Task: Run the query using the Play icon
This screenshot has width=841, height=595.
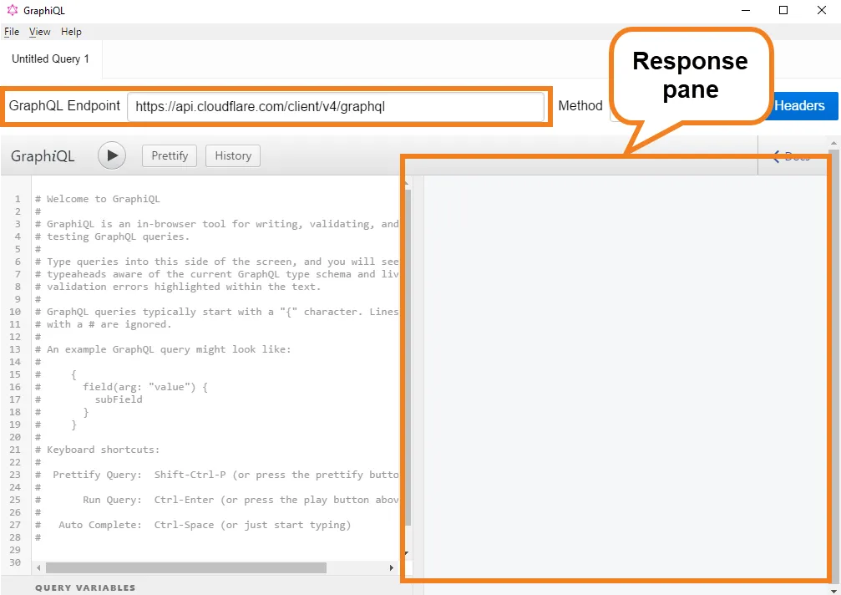Action: pos(111,155)
